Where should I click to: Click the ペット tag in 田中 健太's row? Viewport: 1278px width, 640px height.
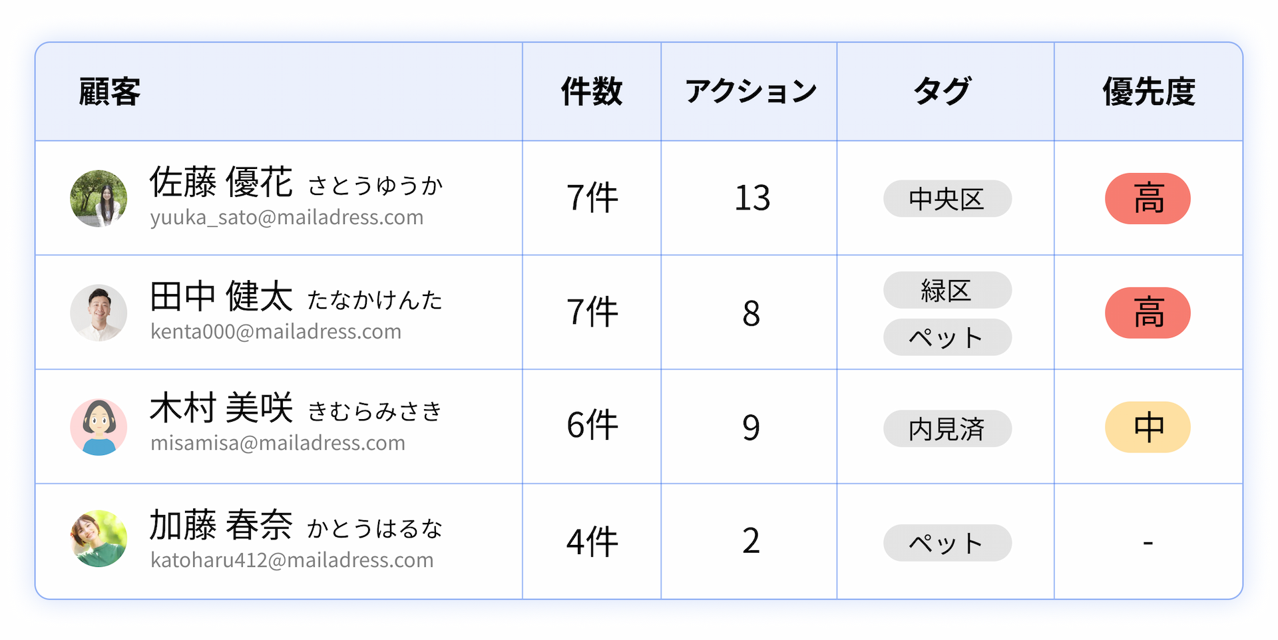pyautogui.click(x=947, y=337)
